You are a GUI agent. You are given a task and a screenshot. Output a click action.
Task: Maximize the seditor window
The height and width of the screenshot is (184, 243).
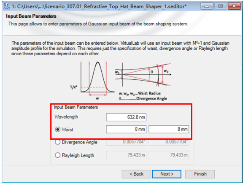220,6
